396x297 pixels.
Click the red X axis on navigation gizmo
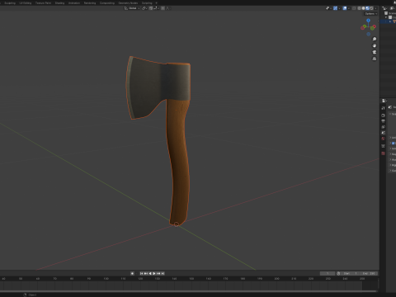375,26
